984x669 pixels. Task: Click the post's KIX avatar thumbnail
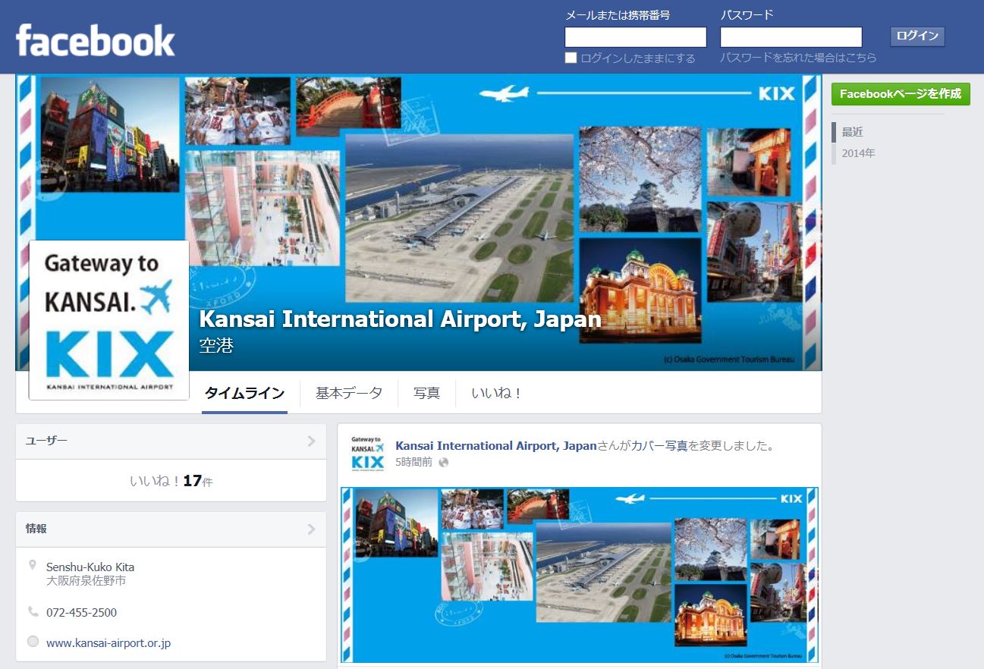click(367, 453)
